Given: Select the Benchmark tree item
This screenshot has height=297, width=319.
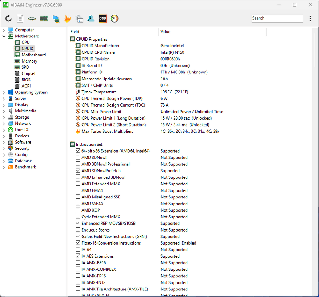Looking at the screenshot, I should [x=25, y=167].
